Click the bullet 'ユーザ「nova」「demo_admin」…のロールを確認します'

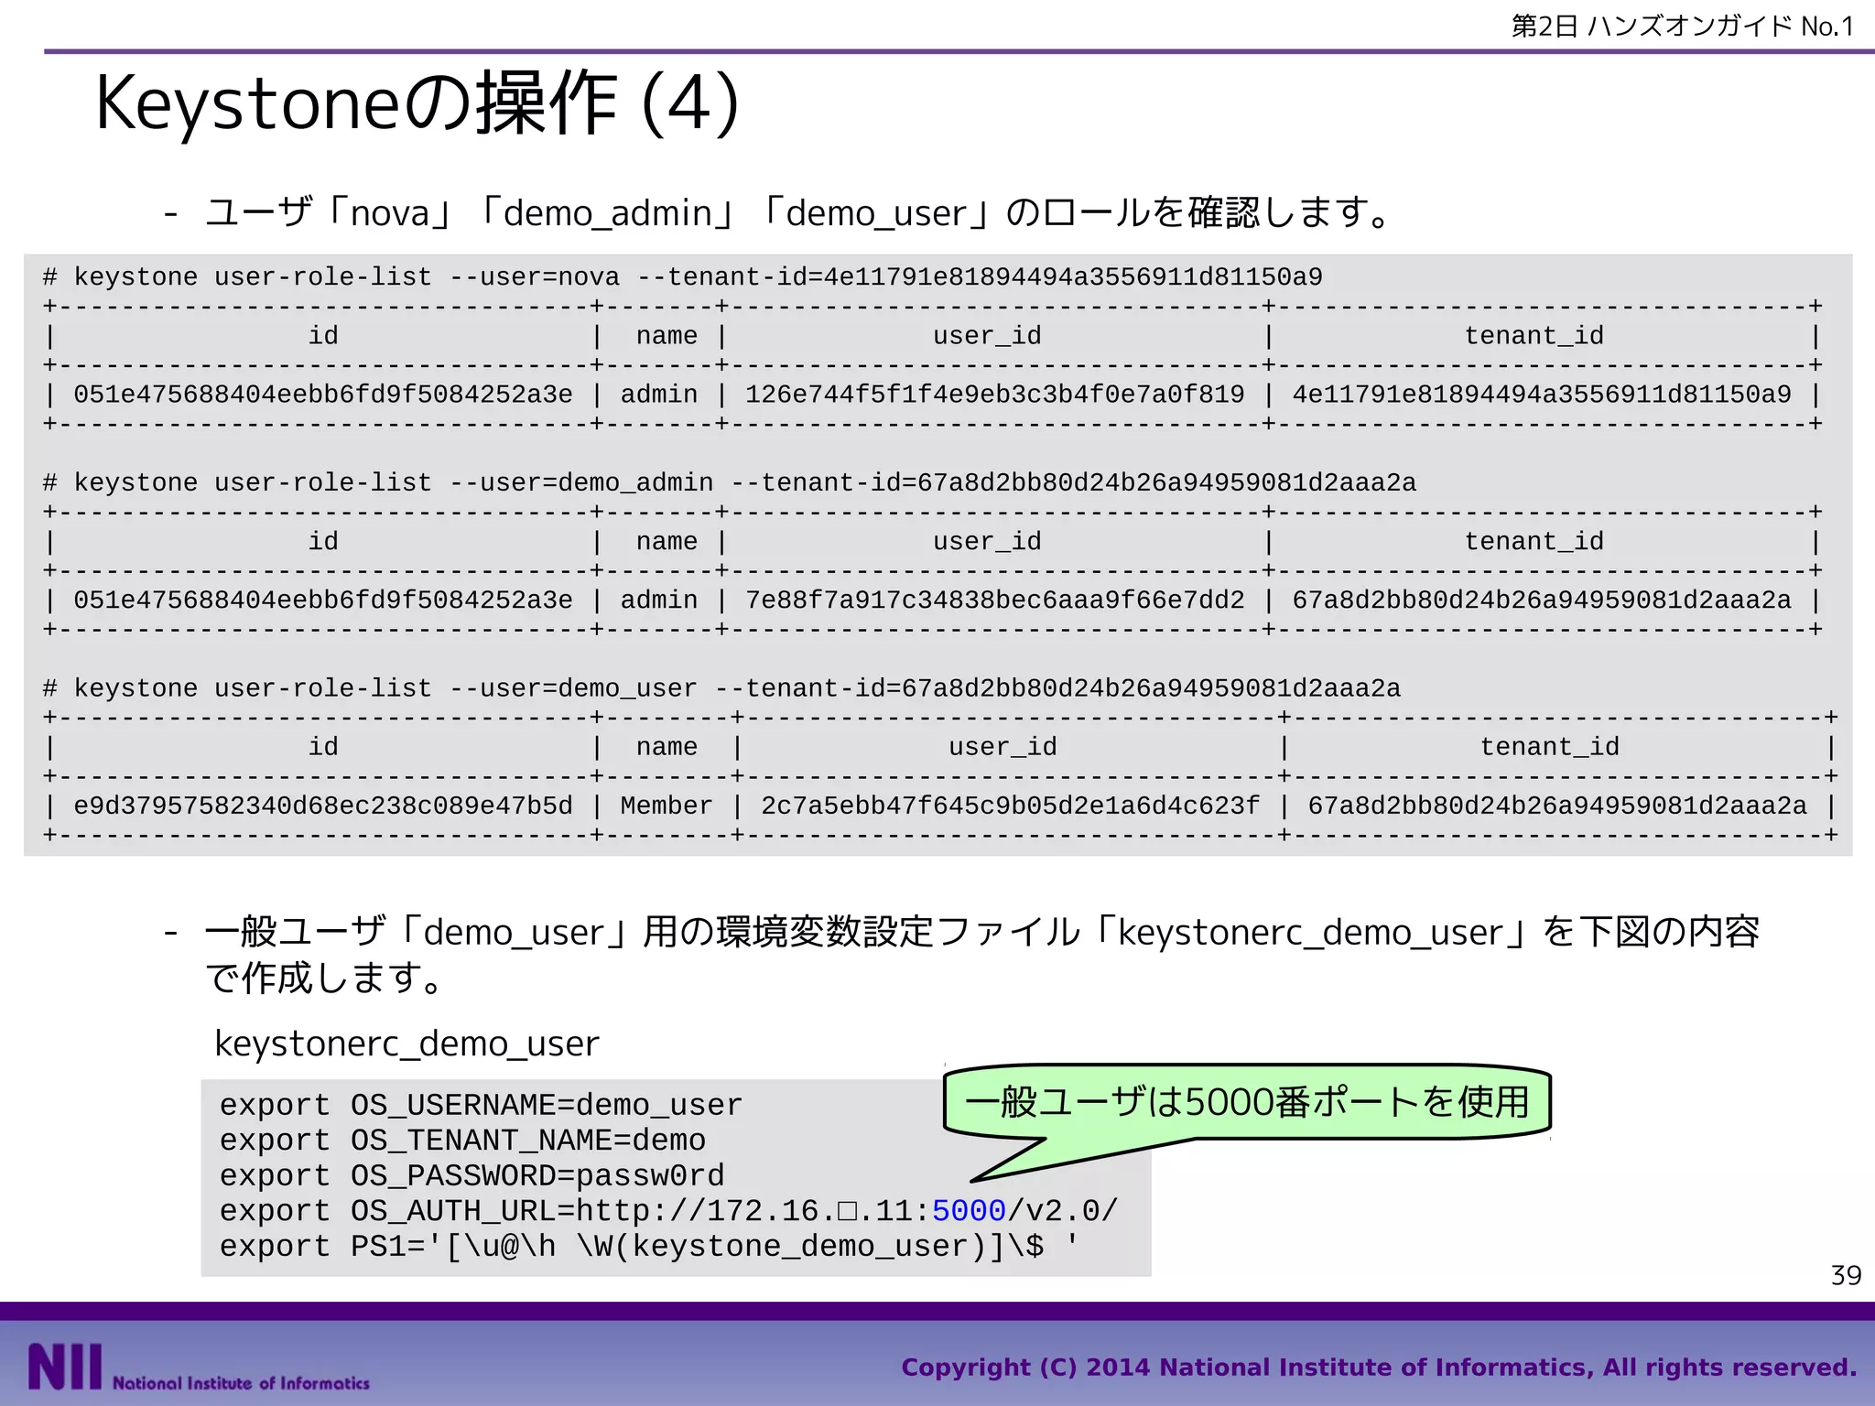798,212
